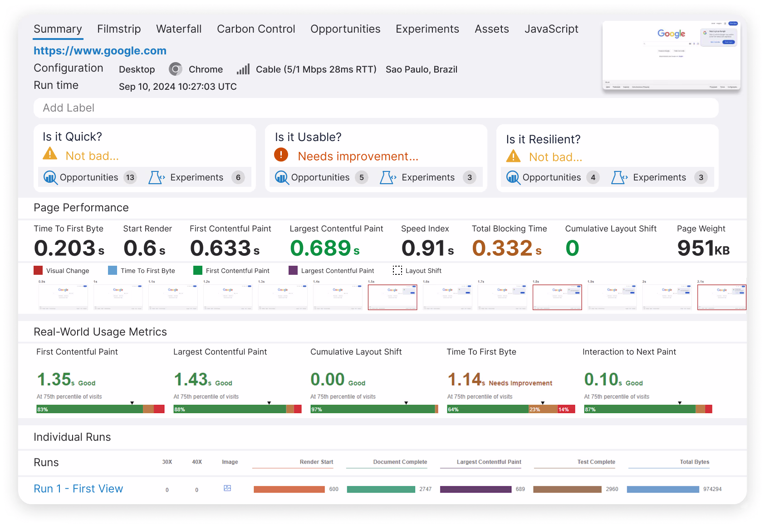Image resolution: width=765 pixels, height=526 pixels.
Task: Open the Summary tab
Action: point(58,29)
